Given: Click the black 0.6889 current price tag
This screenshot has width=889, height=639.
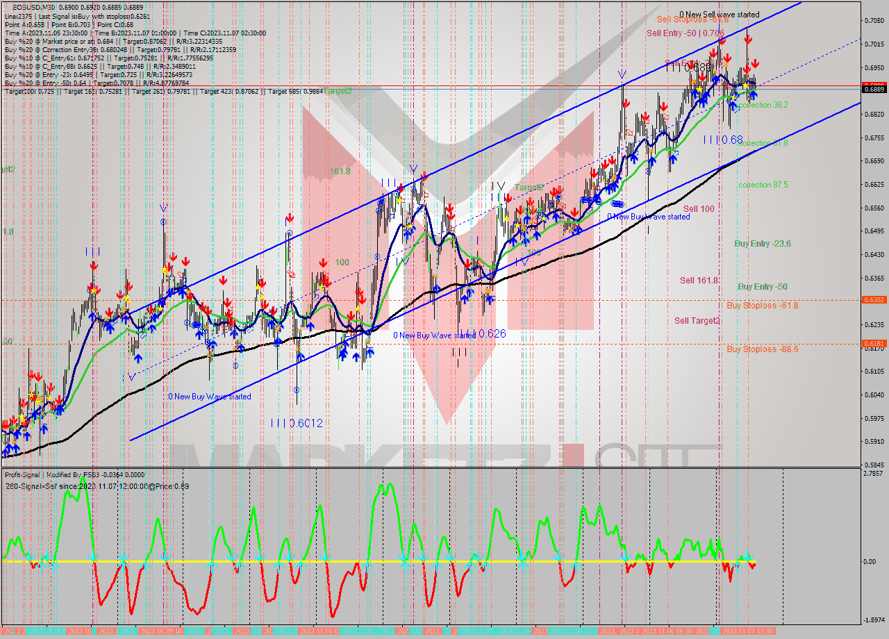Looking at the screenshot, I should coord(873,88).
